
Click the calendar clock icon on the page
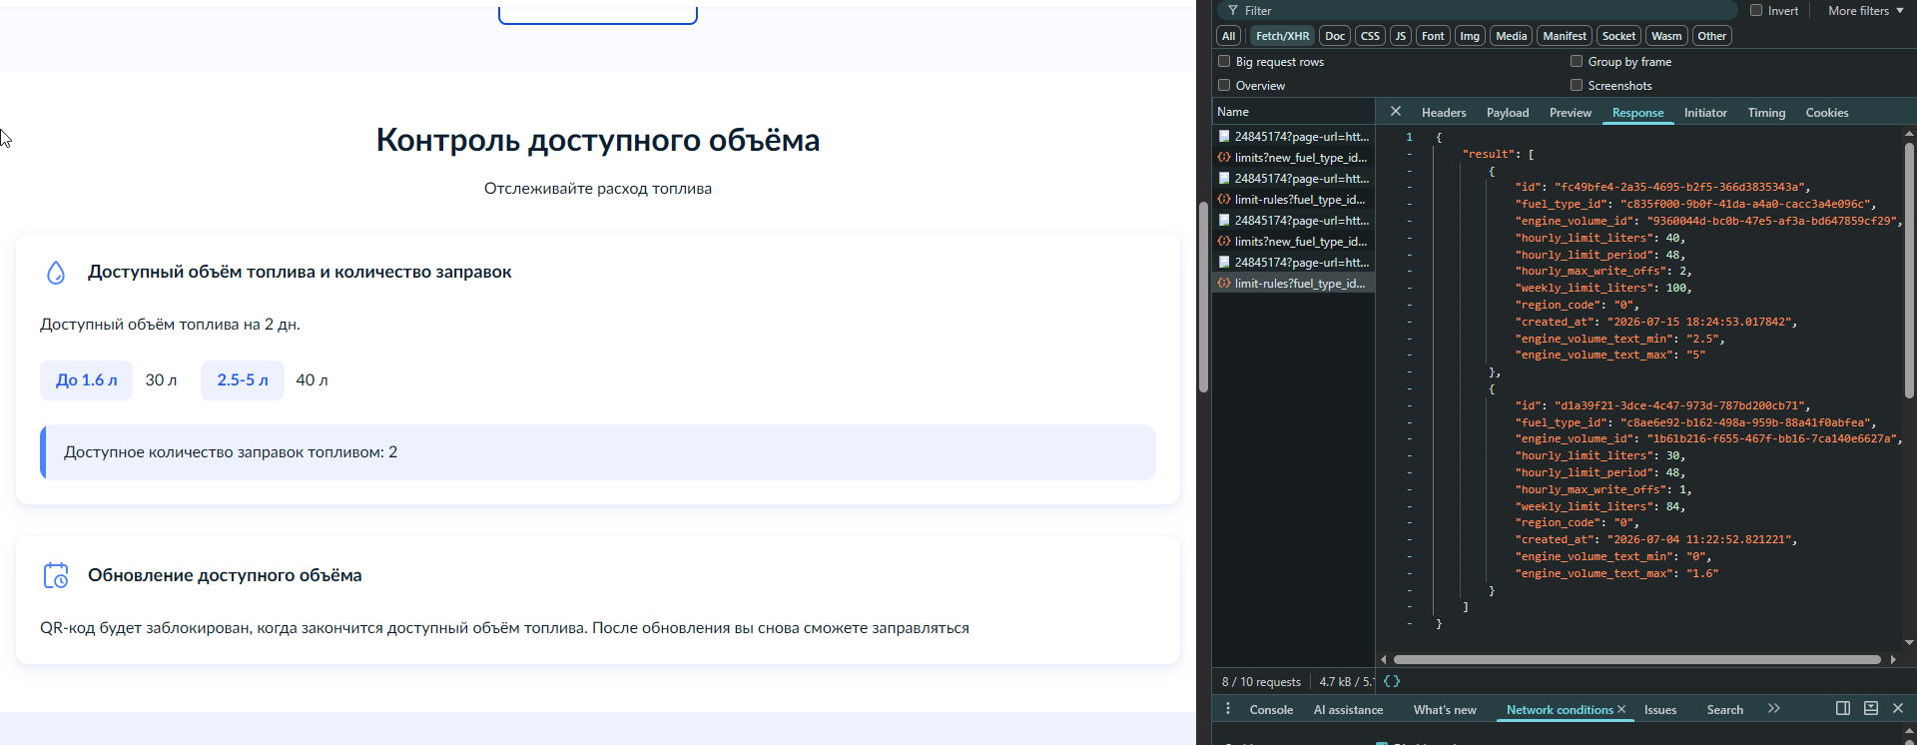(56, 575)
